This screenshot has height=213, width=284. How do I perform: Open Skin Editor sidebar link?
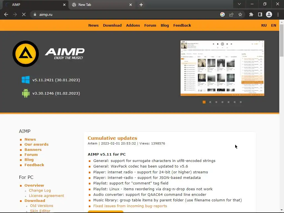click(40, 211)
